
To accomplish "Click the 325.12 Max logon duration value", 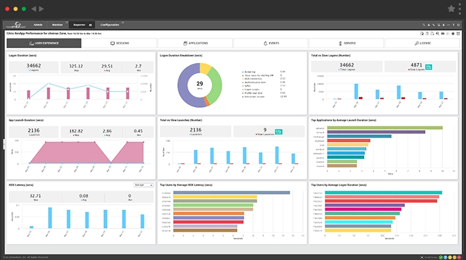I will 76,66.
